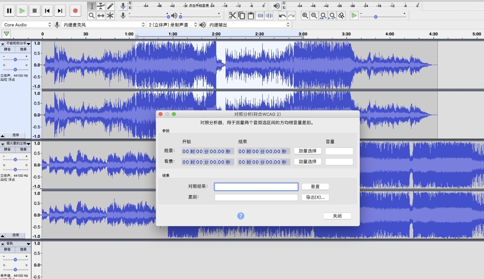The width and height of the screenshot is (484, 279).
Task: Click the Pause button in transport toolbar
Action: [9, 11]
